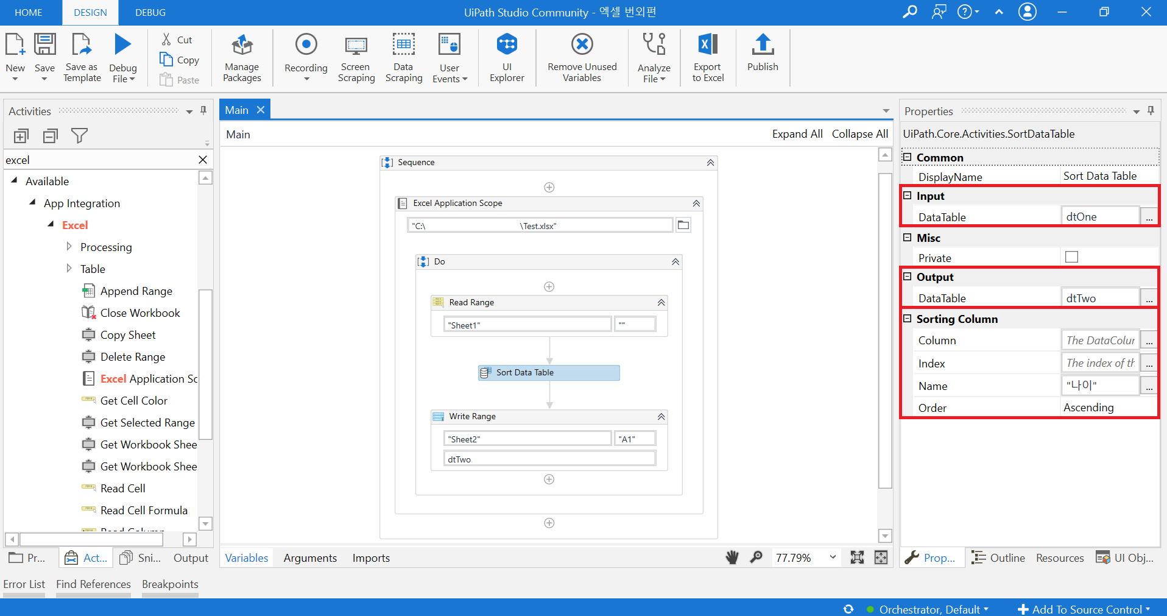Clear the excel search text
1167x616 pixels.
[x=203, y=160]
